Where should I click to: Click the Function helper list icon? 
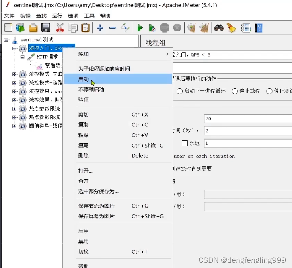pos(246,28)
